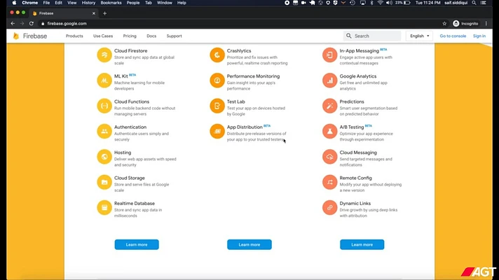Open the Authentication title link

coord(130,127)
